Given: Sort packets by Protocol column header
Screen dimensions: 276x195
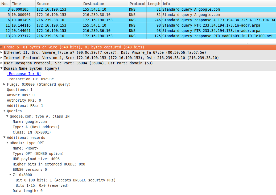Looking at the screenshot, I should 137,4.
